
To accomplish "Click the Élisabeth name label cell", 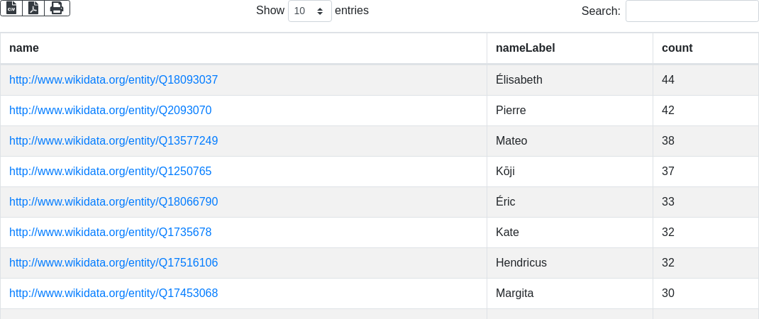I will click(519, 80).
